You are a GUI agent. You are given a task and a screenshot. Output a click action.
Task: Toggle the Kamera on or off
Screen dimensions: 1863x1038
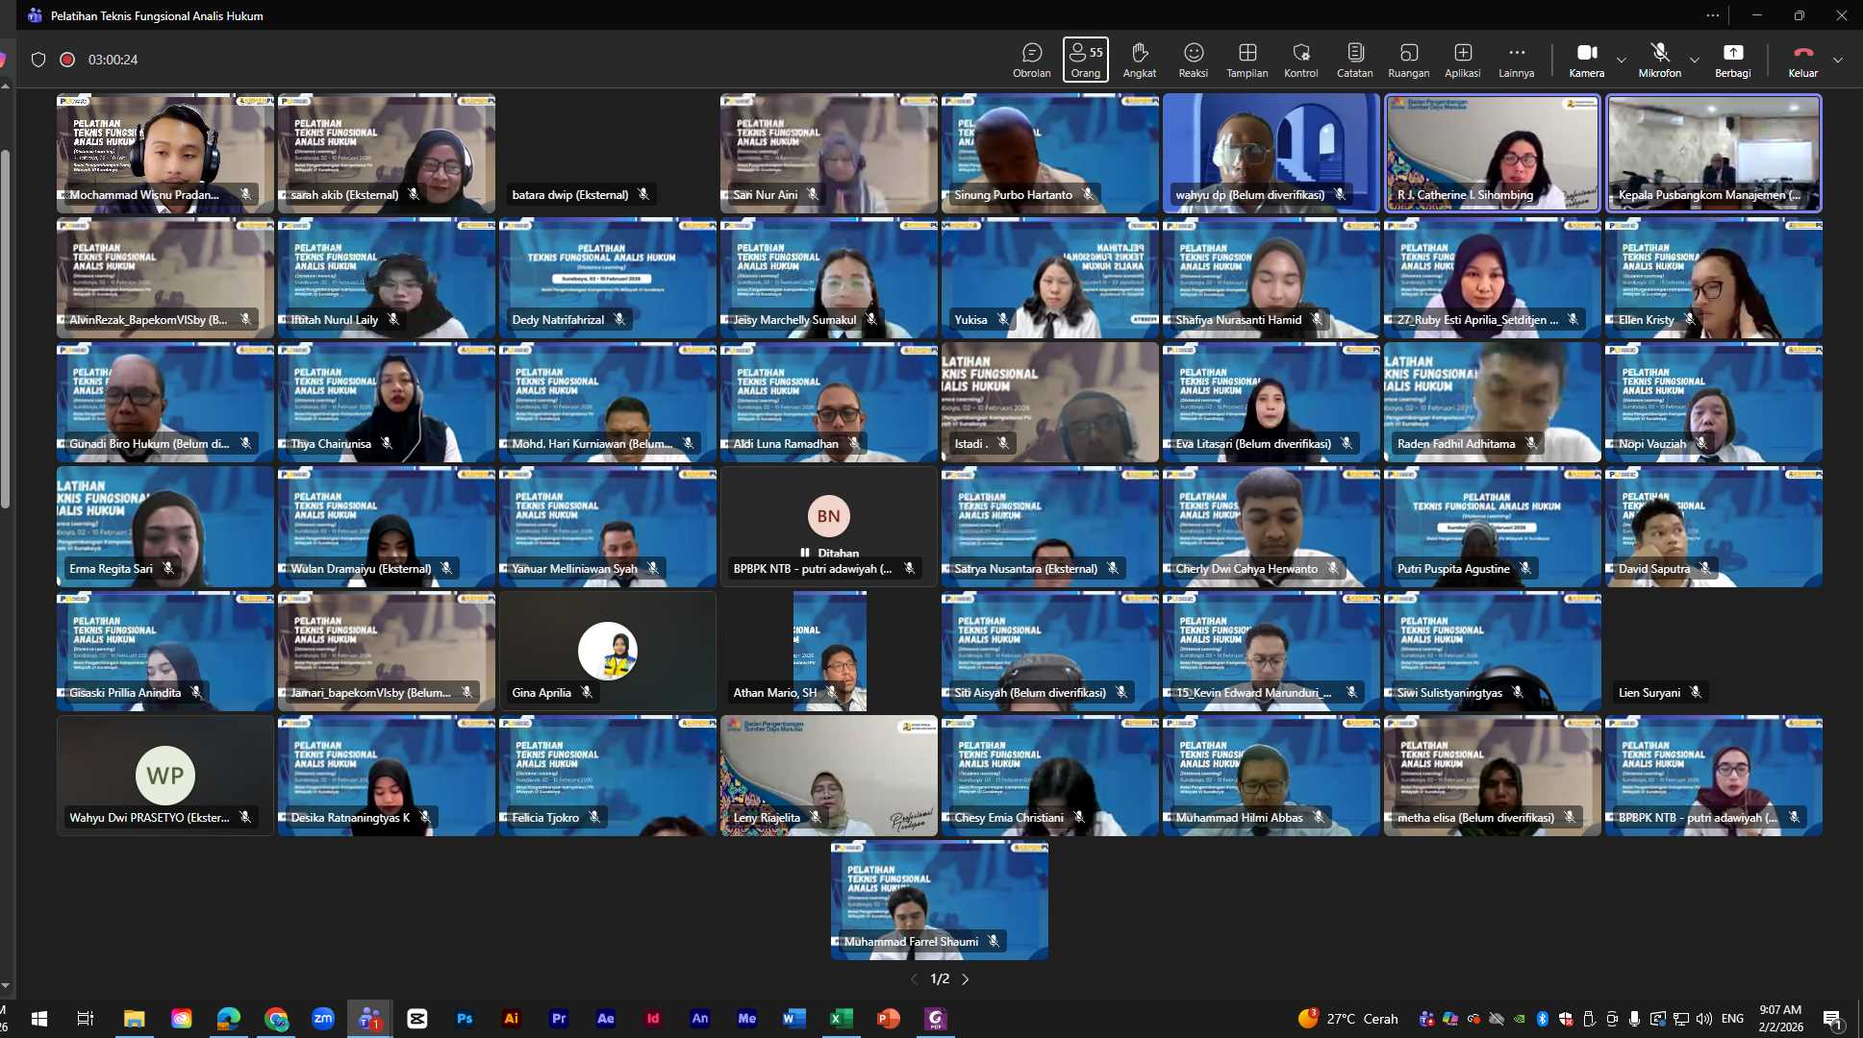click(x=1586, y=60)
